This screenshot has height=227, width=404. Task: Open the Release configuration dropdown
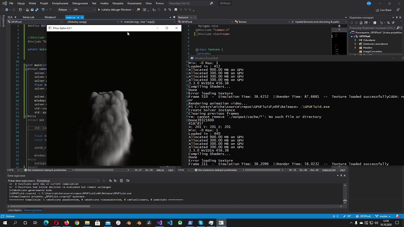coord(64,10)
